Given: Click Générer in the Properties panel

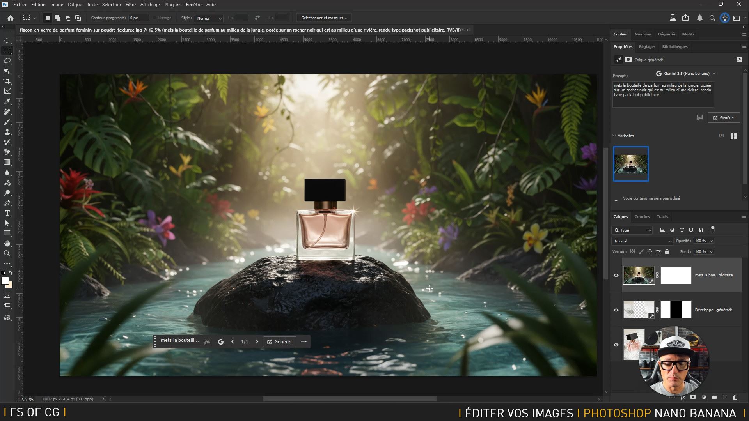Looking at the screenshot, I should coord(724,117).
